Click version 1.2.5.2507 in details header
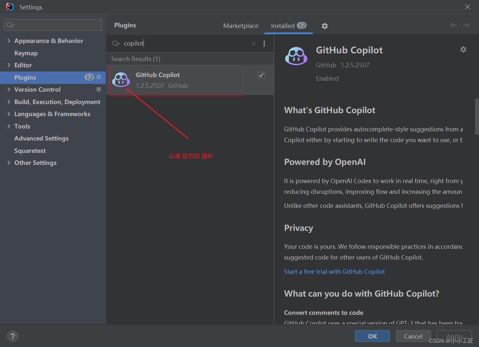The image size is (479, 347). (x=355, y=65)
